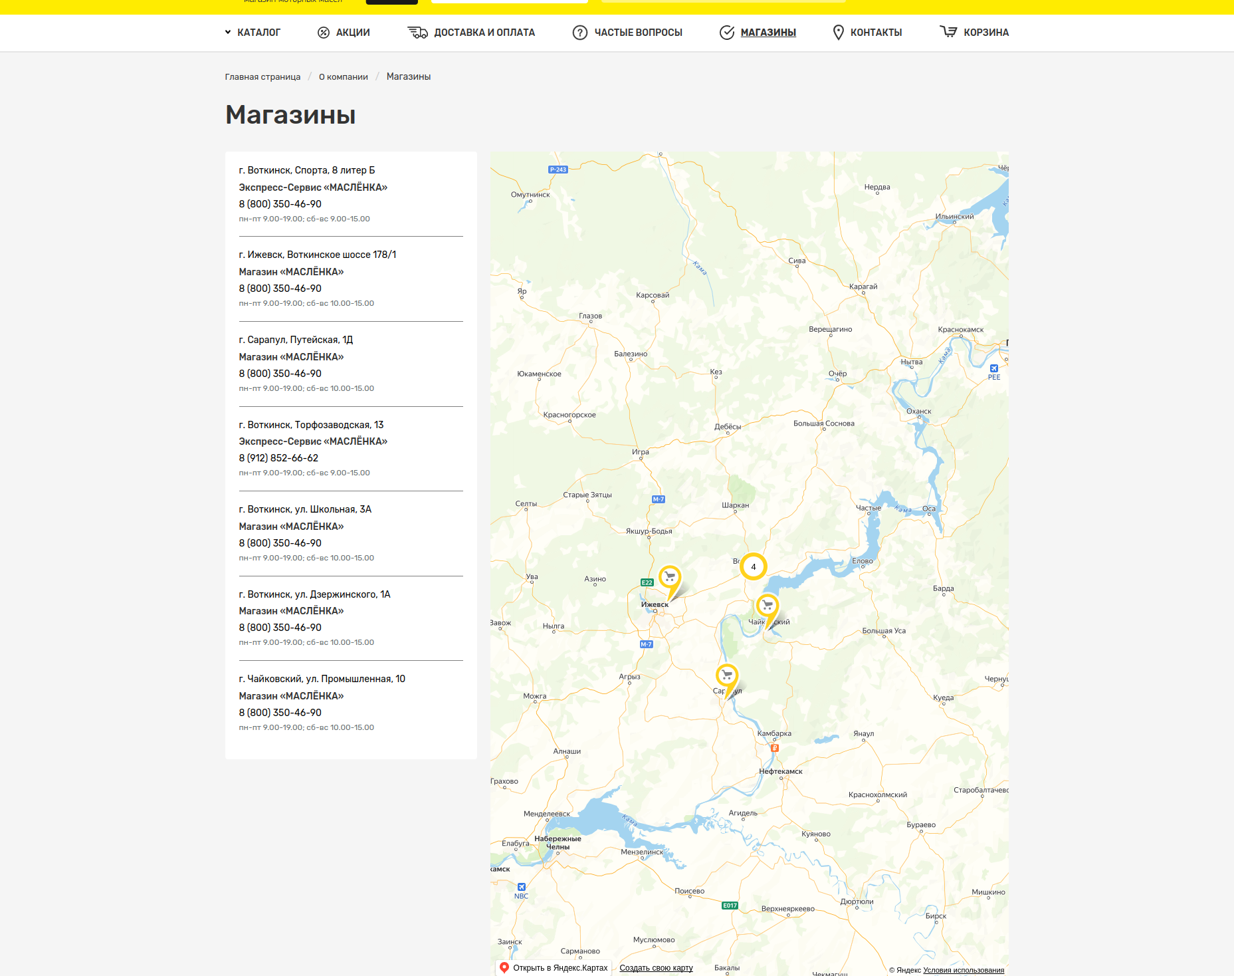Click the PEE airport icon on map

(x=994, y=368)
